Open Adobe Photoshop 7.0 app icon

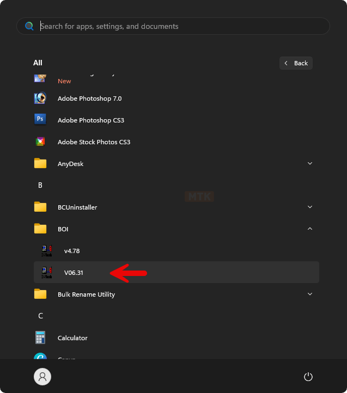(40, 99)
